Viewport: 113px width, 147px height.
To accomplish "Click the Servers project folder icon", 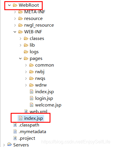I will pos(10,144).
